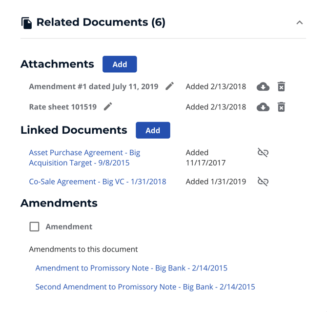This screenshot has height=312, width=327.
Task: Check the Amendment checkbox
Action: (x=34, y=227)
